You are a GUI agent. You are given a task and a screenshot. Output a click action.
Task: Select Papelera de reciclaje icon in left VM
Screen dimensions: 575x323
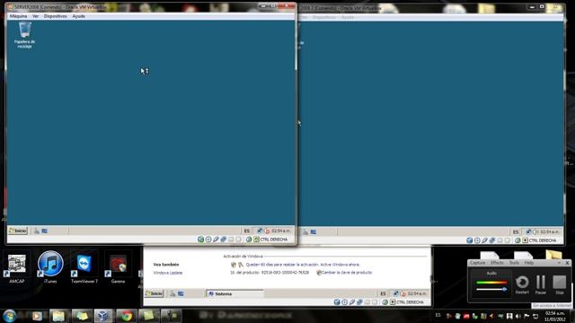pyautogui.click(x=24, y=35)
